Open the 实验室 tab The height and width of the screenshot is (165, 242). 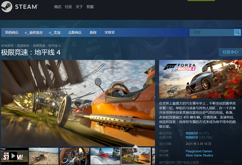tap(110, 32)
